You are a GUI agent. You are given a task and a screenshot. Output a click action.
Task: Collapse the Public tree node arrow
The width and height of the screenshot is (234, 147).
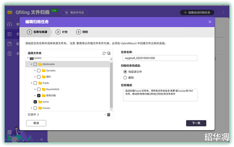coord(31,83)
